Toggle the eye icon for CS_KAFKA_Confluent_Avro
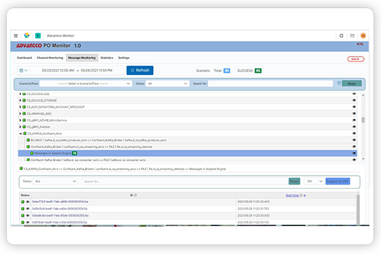The image size is (381, 254). coord(354,133)
